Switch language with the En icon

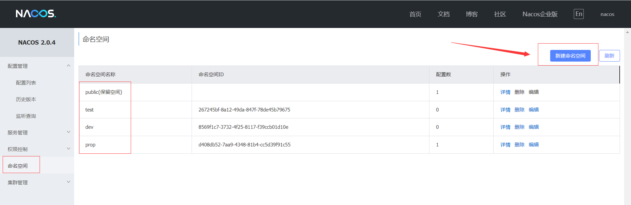[578, 14]
